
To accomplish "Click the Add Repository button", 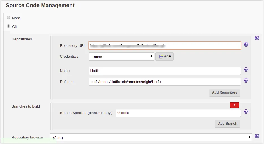I will tap(224, 92).
